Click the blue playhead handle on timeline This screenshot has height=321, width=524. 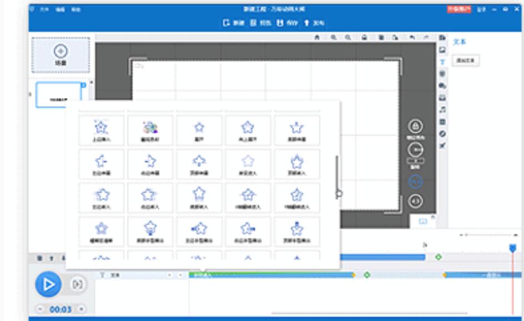pos(513,248)
